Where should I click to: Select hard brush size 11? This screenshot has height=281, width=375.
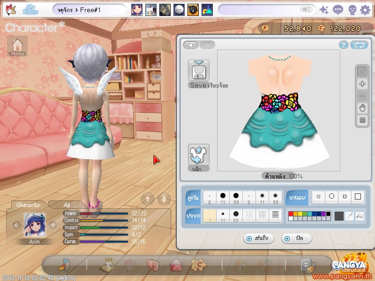tap(223, 197)
